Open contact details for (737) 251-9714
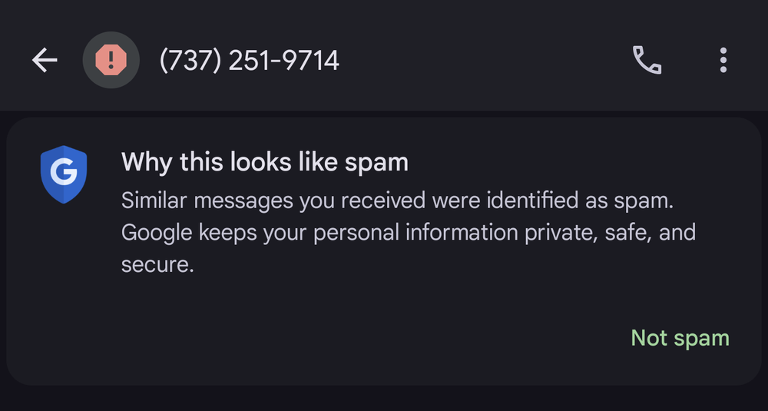This screenshot has height=411, width=768. pos(249,60)
